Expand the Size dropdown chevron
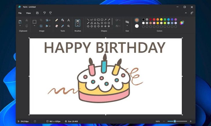This screenshot has width=211, height=126. click(x=127, y=25)
